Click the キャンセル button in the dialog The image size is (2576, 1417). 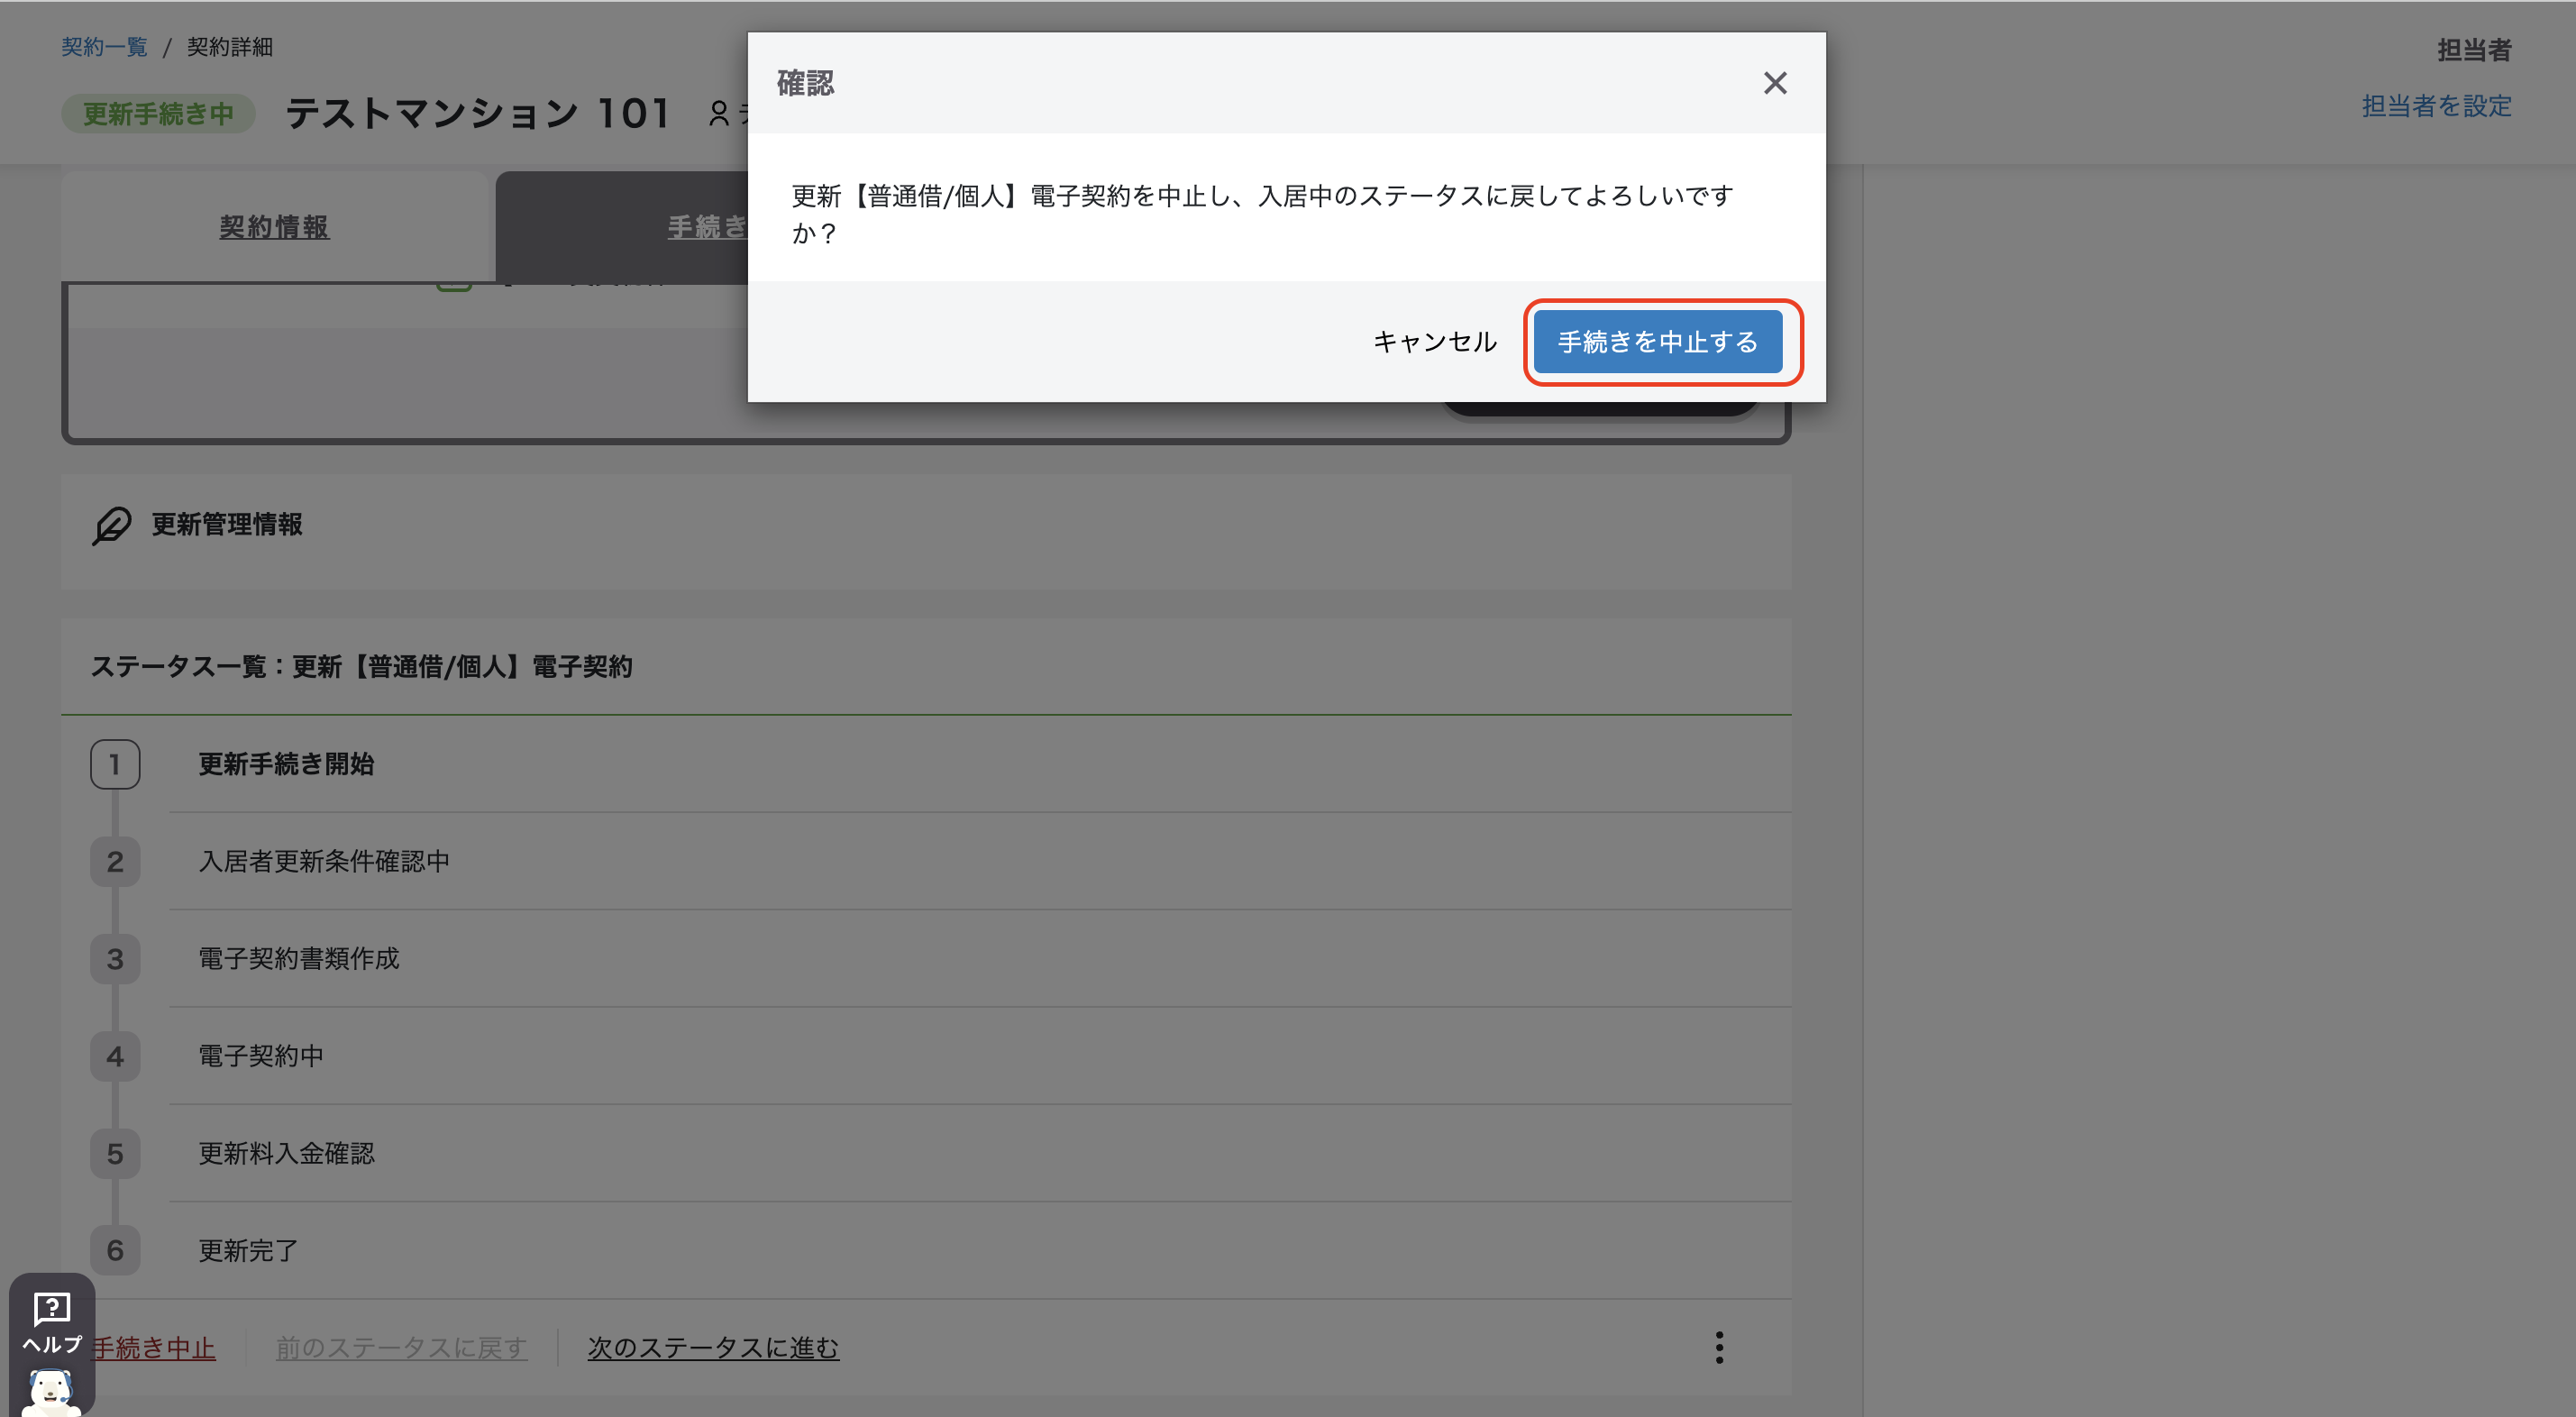1434,342
